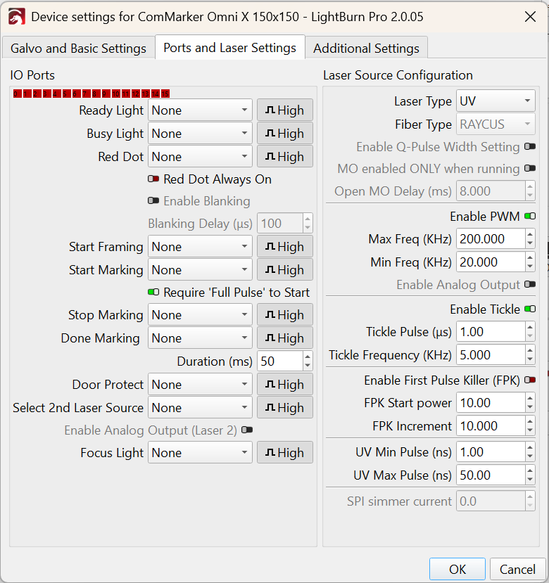Screen dimensions: 549x583
Task: Click Red Dot High polarity pulse button
Action: [x=284, y=157]
